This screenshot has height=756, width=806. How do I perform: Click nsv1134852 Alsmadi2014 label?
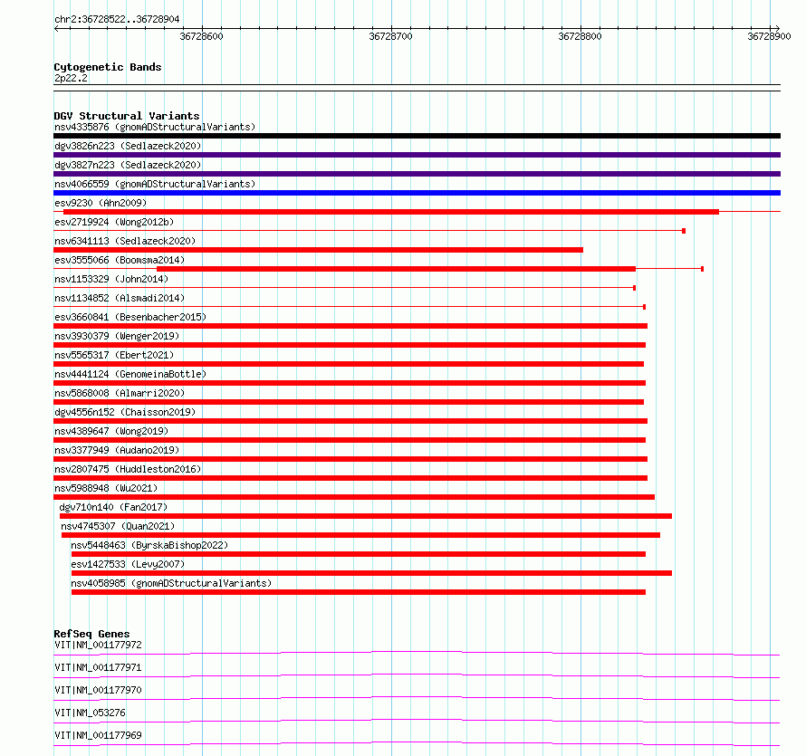pos(120,298)
